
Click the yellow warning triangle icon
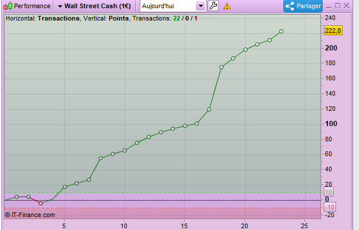point(227,6)
